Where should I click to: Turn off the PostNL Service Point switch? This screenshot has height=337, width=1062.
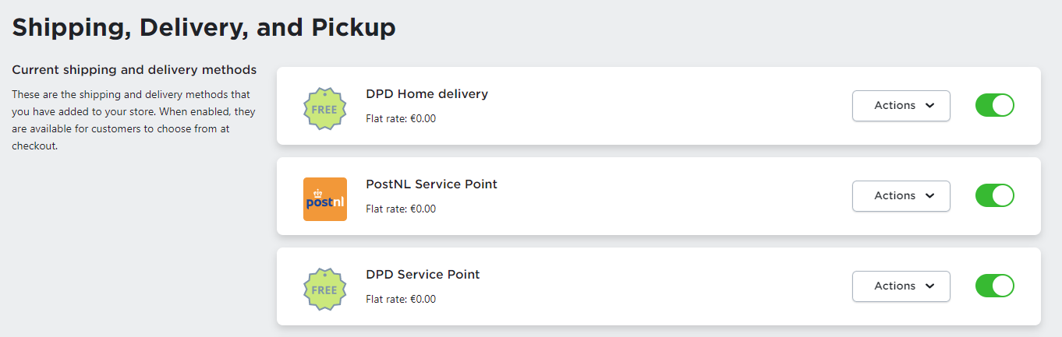pos(995,195)
